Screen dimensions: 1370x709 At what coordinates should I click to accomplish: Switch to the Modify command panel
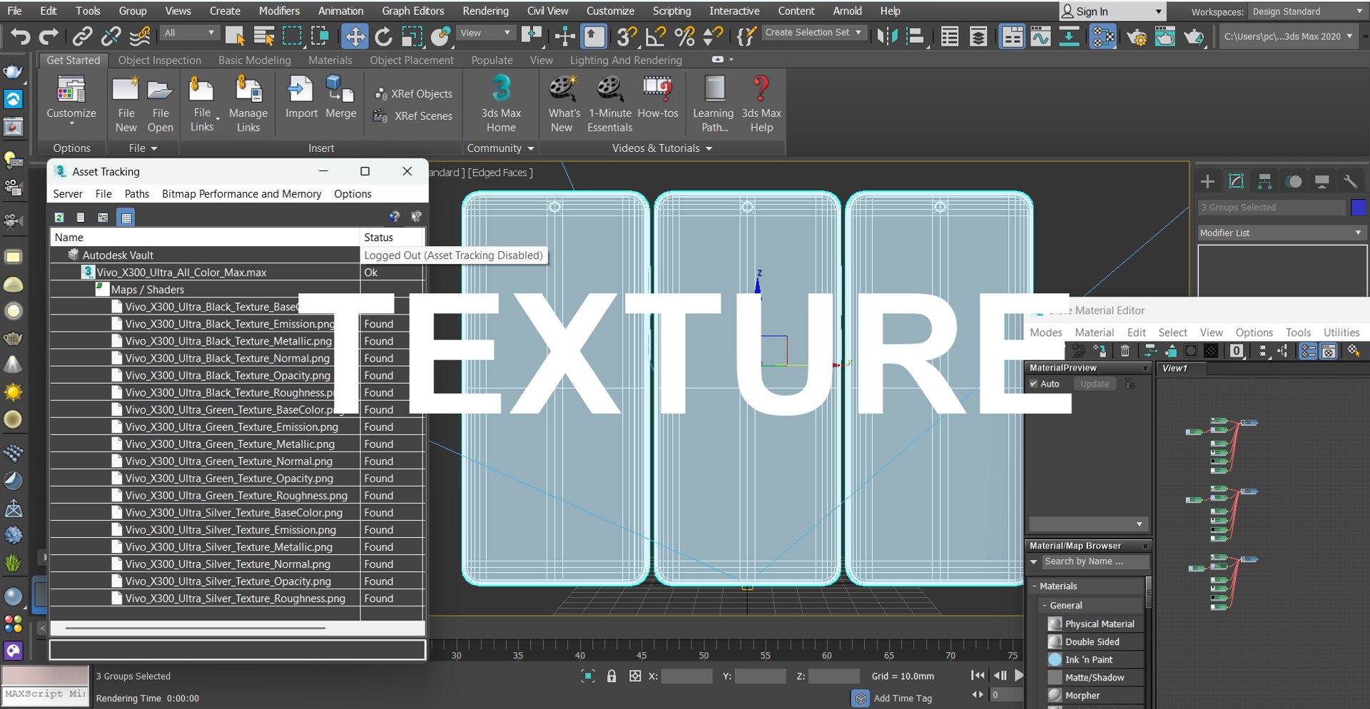coord(1236,181)
